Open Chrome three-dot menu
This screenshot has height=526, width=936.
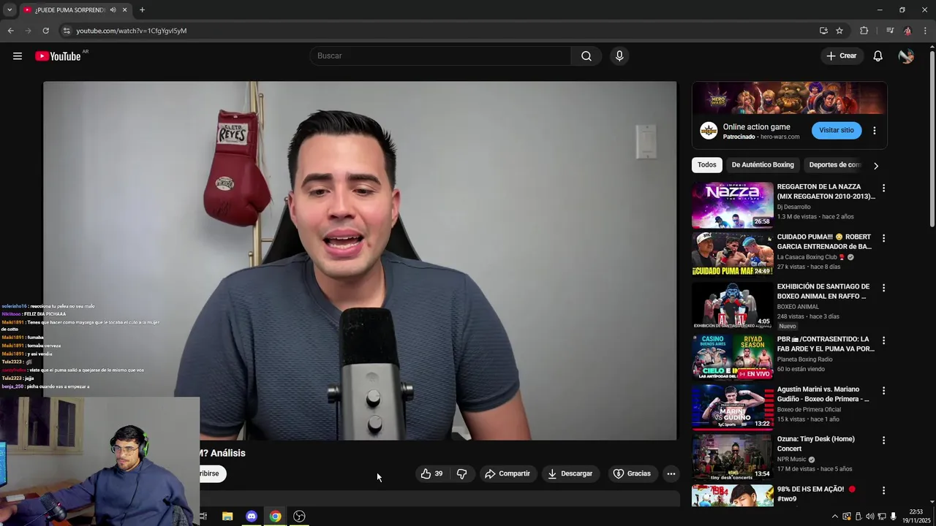pyautogui.click(x=926, y=31)
